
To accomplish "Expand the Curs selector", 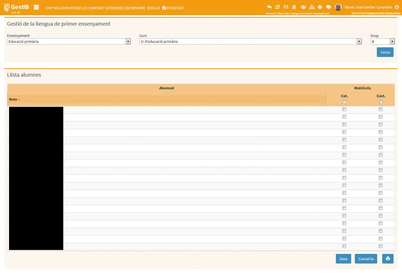I will click(358, 41).
